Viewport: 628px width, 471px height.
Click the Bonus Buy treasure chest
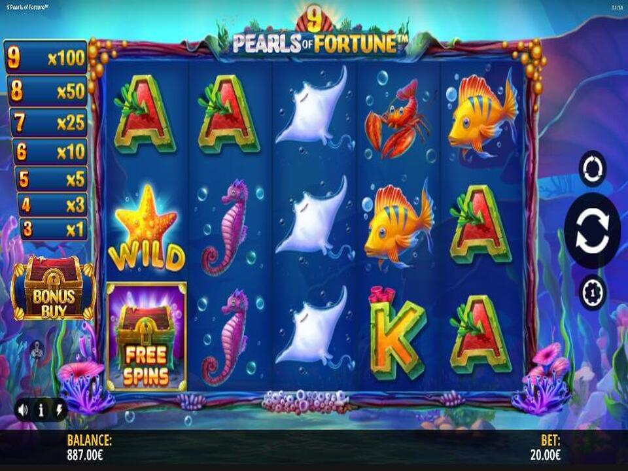pyautogui.click(x=53, y=288)
